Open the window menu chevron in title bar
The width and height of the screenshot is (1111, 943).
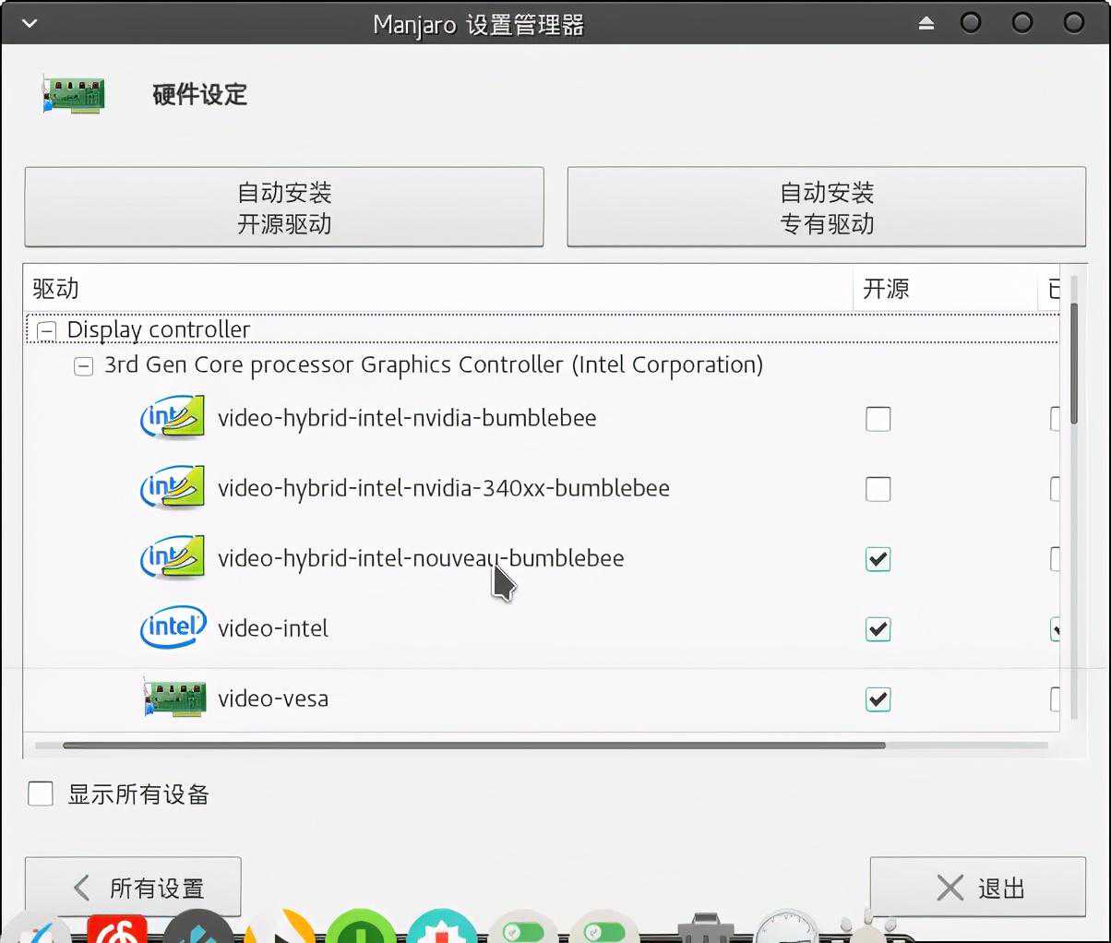click(30, 23)
